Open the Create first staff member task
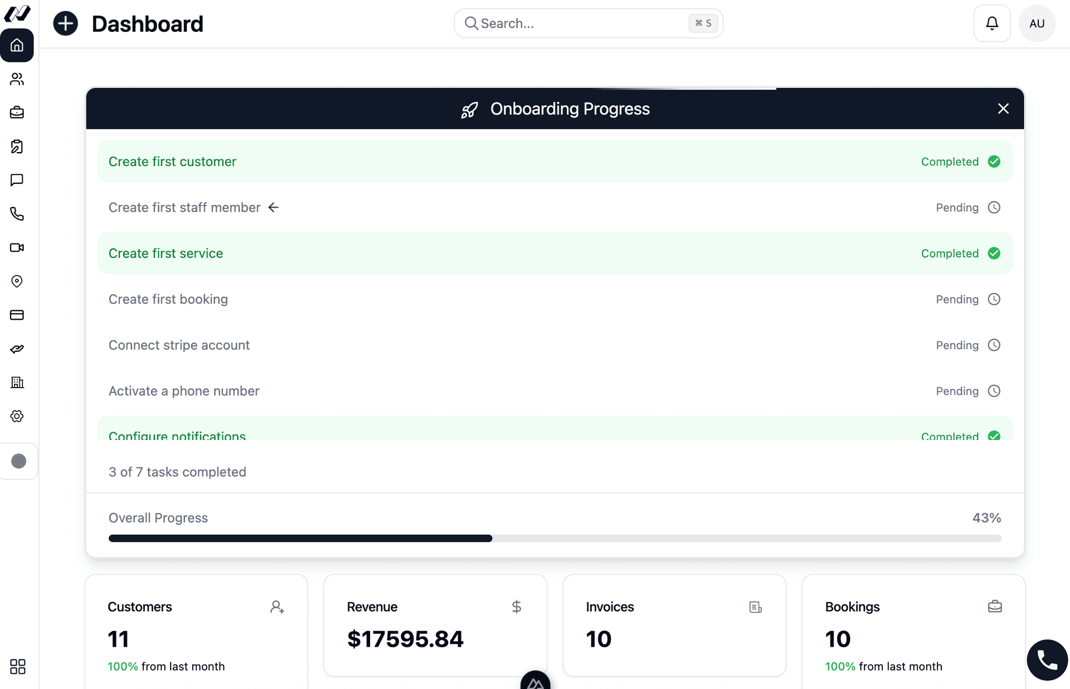1070x689 pixels. pos(555,207)
